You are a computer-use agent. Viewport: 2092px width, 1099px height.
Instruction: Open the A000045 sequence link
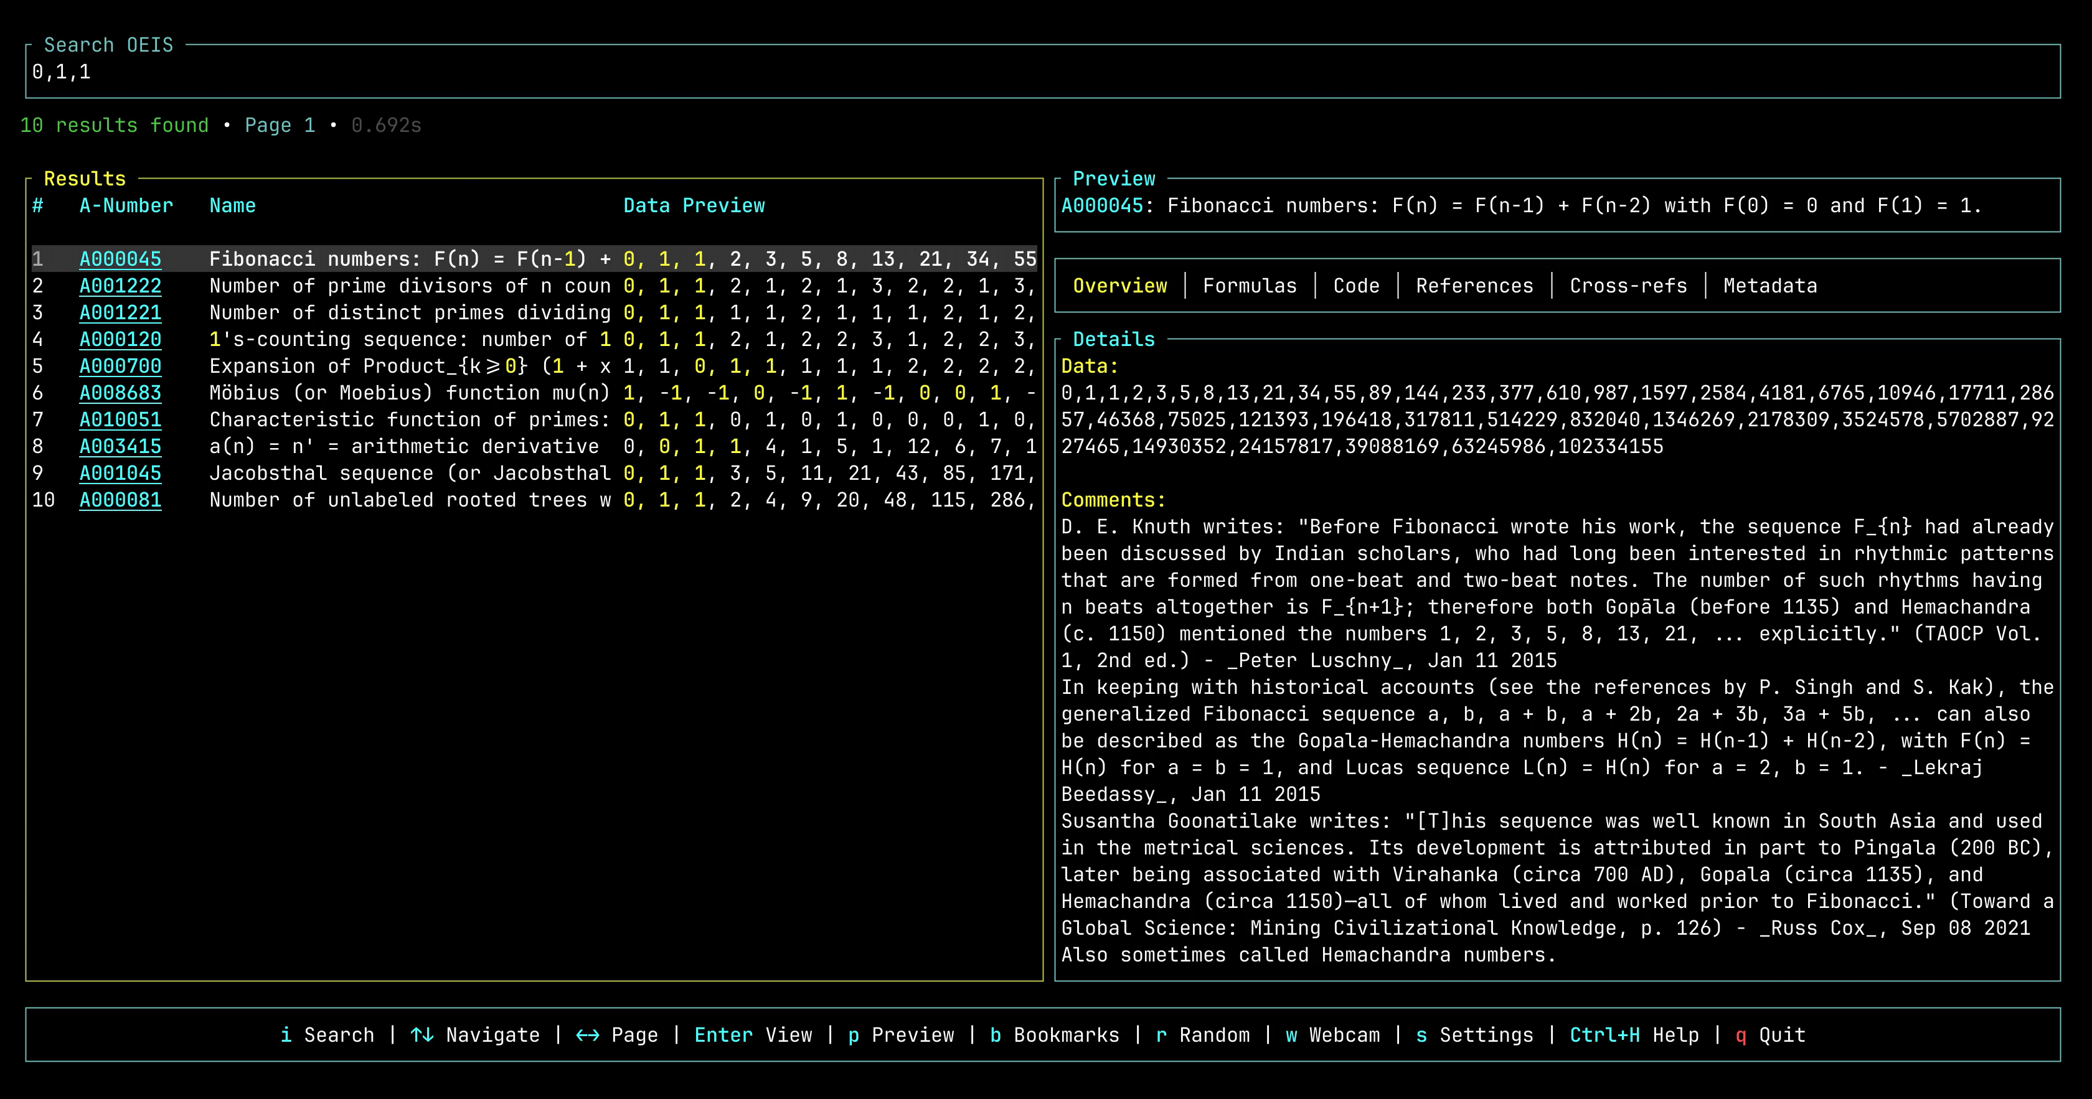(120, 259)
